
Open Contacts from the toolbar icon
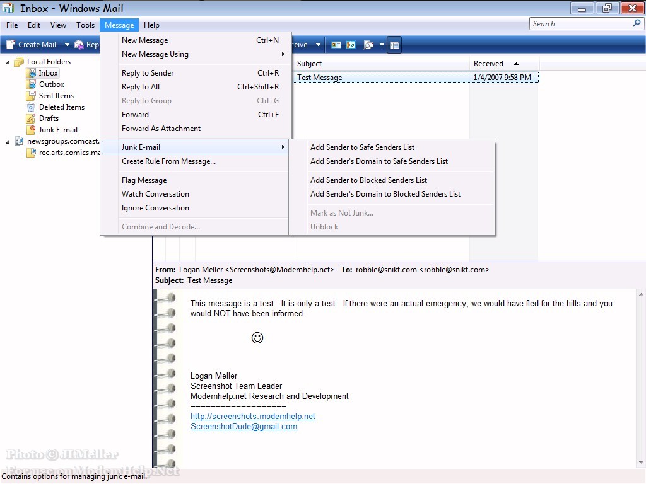pyautogui.click(x=336, y=45)
